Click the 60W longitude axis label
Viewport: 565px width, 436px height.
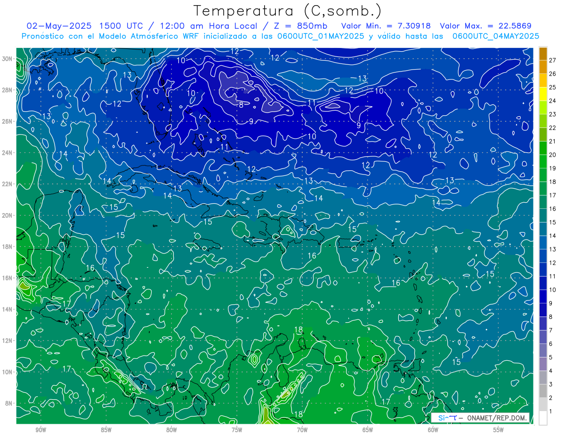click(433, 430)
